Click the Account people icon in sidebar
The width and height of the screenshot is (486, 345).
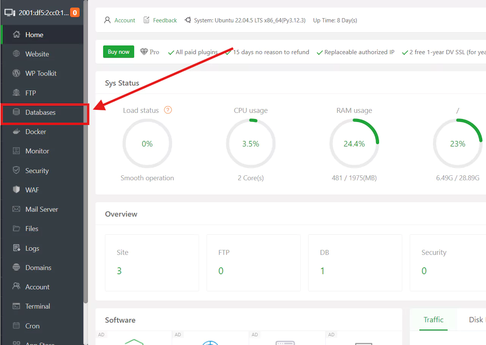click(x=16, y=286)
